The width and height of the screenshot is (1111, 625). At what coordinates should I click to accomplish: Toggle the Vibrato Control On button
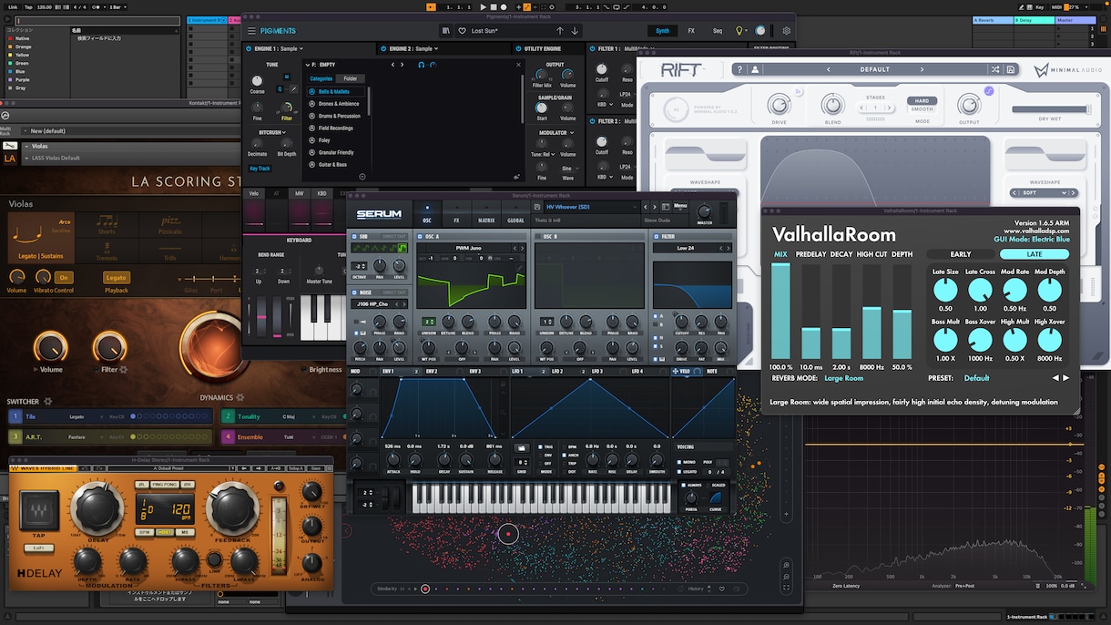63,277
